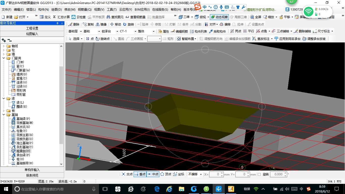
Task: Toggle 坐标 coordinate snap
Action: click(179, 174)
